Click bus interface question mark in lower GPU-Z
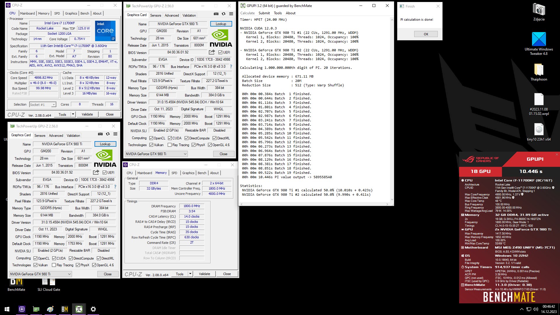The image size is (560, 315). click(115, 187)
